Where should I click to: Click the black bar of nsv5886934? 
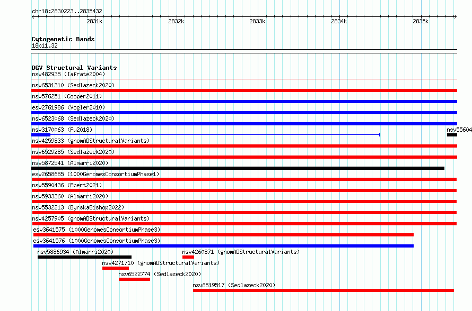[x=84, y=257]
